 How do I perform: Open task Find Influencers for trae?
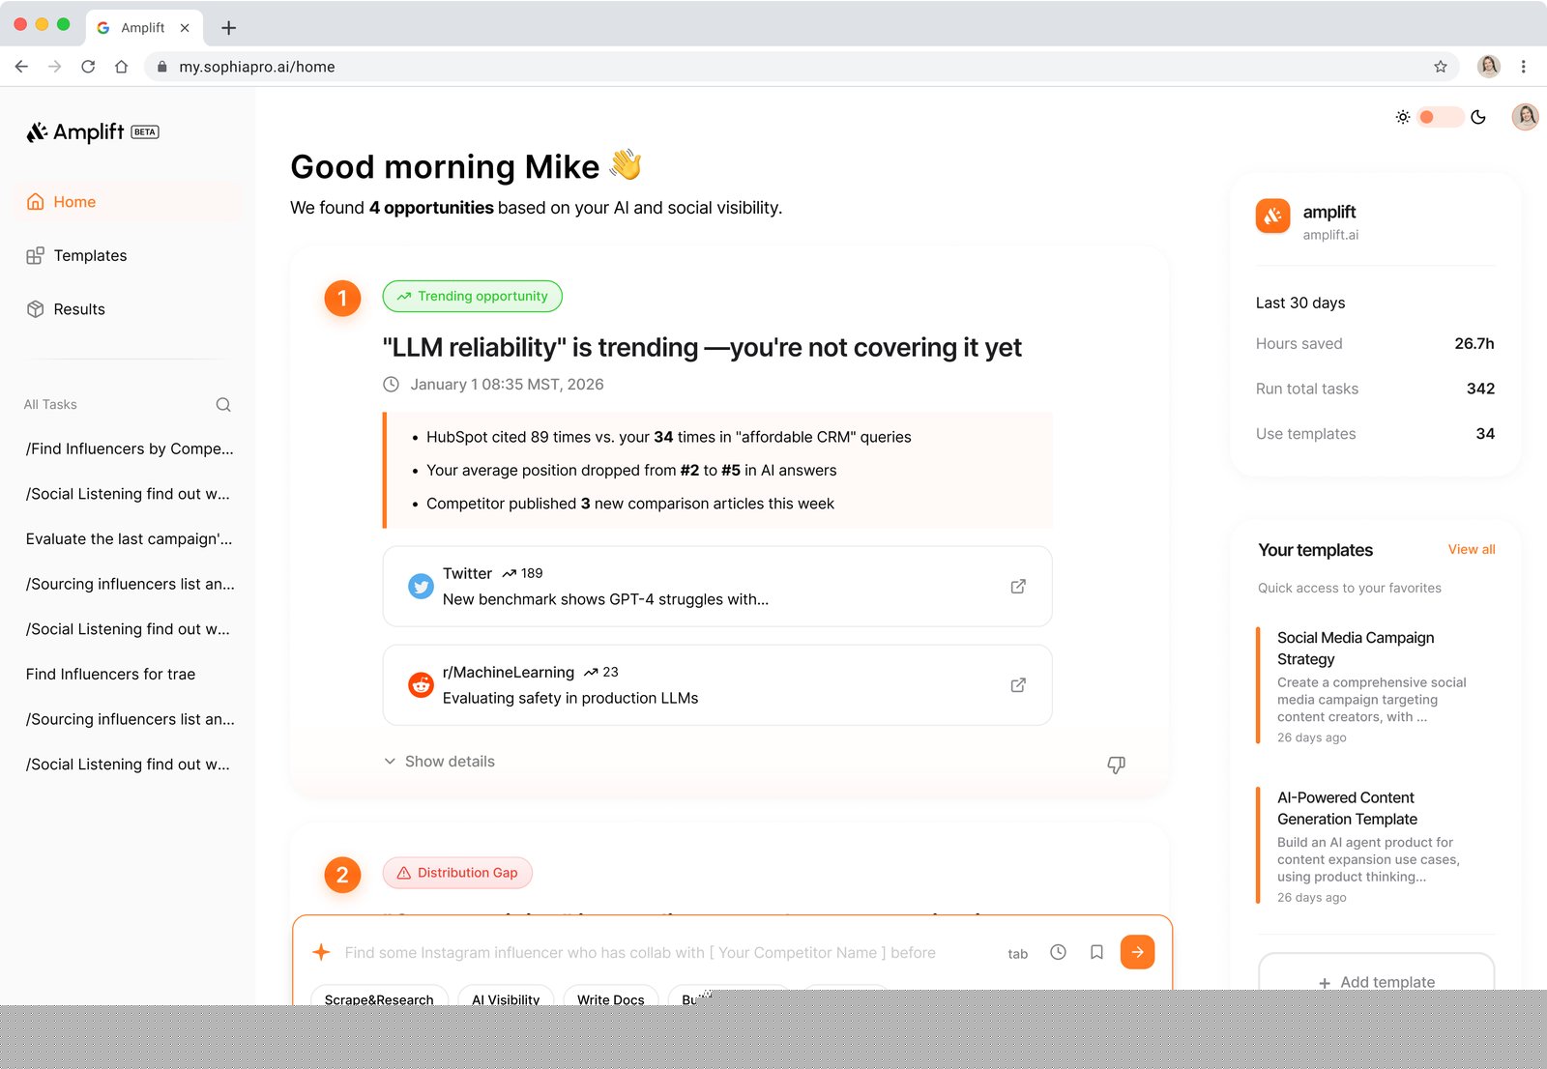click(x=110, y=675)
